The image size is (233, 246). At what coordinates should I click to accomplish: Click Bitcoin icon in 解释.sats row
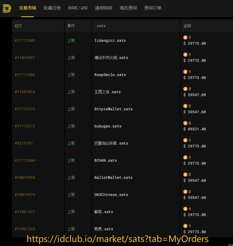click(185, 209)
